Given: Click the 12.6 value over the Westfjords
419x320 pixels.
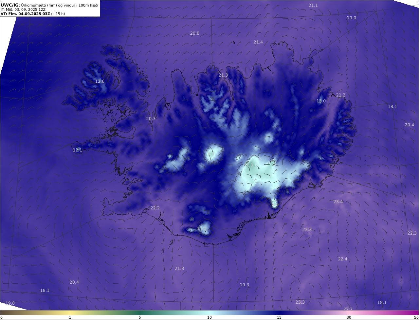Looking at the screenshot, I should pos(100,81).
